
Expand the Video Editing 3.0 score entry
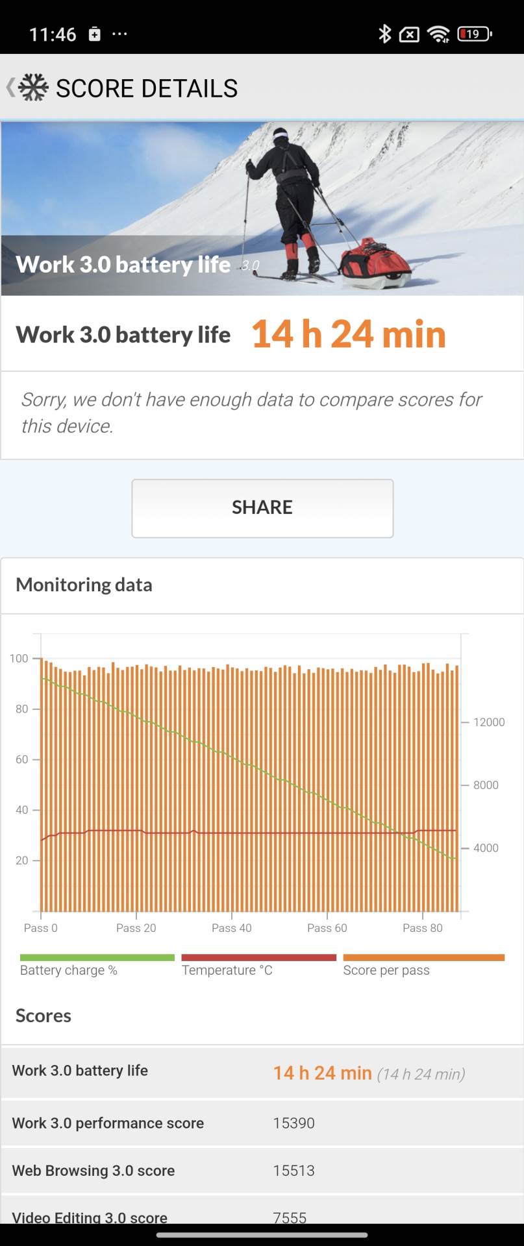[262, 1217]
